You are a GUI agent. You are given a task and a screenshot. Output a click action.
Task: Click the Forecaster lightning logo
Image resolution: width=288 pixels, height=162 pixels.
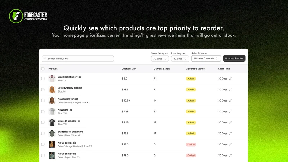point(16,16)
